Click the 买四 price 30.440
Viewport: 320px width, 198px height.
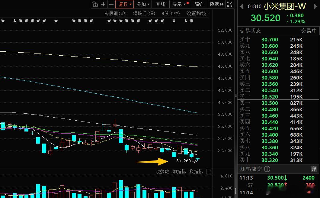click(x=270, y=122)
